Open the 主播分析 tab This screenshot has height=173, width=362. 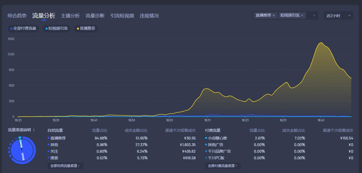(70, 16)
